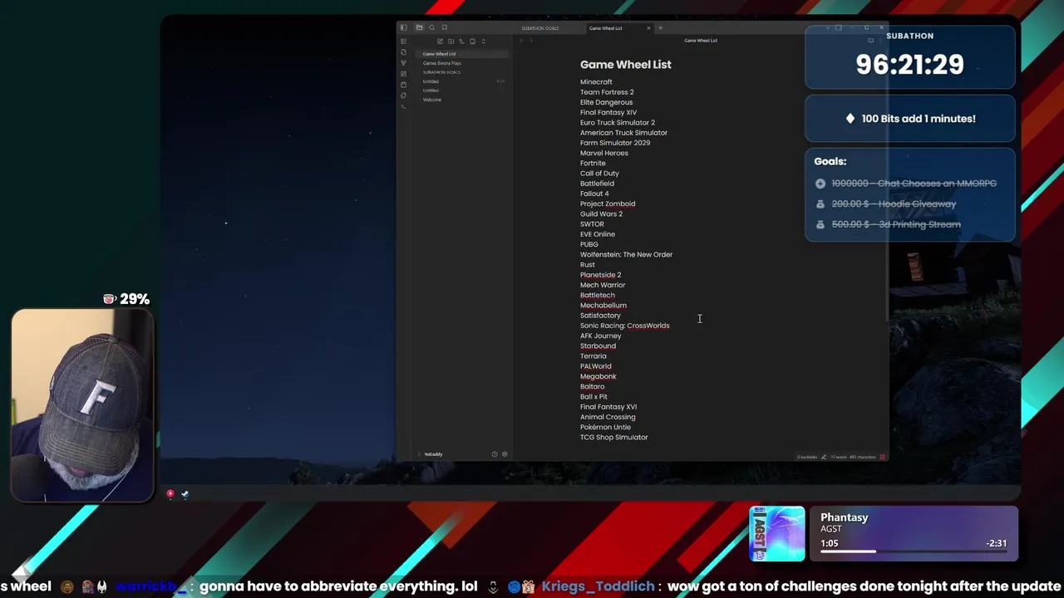Click Wolfenstein: The New Order line
The width and height of the screenshot is (1064, 598).
626,255
